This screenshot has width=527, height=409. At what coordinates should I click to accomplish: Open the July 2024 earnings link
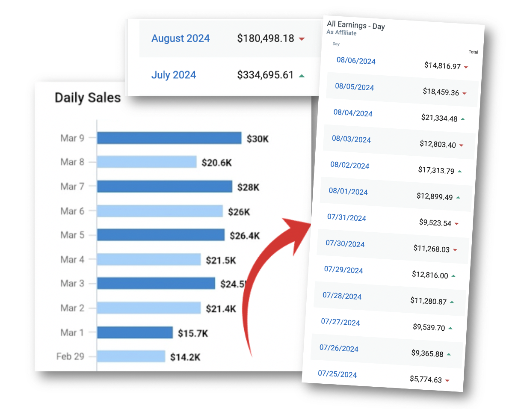[174, 75]
